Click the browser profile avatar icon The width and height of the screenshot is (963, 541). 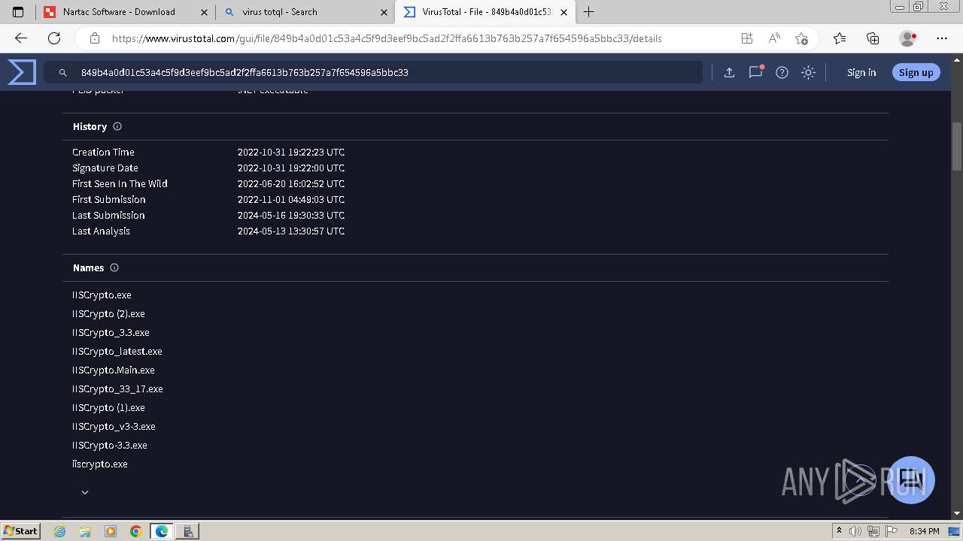[x=907, y=38]
